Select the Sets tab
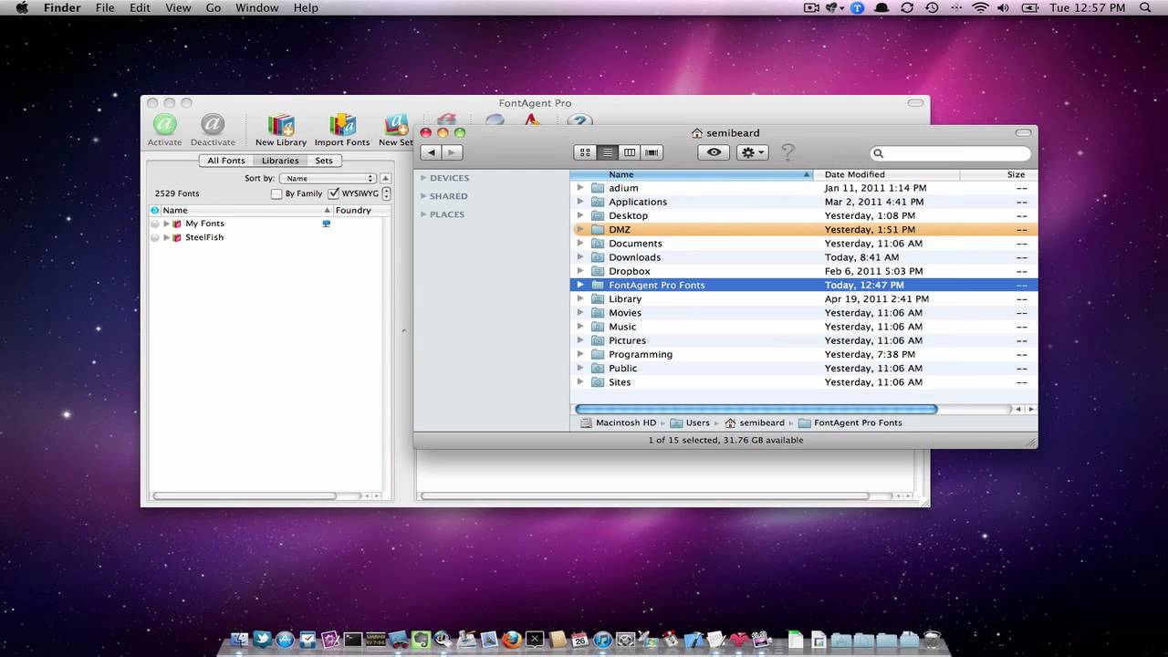The image size is (1168, 657). [x=324, y=161]
